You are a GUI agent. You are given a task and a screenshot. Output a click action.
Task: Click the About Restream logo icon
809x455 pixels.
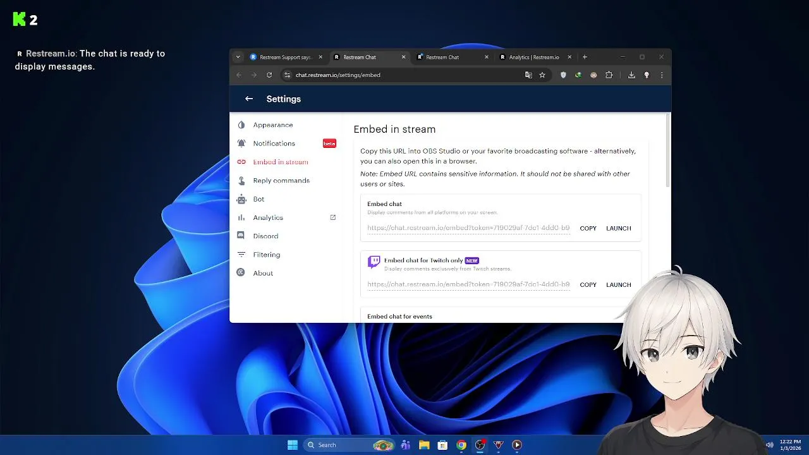pos(241,273)
